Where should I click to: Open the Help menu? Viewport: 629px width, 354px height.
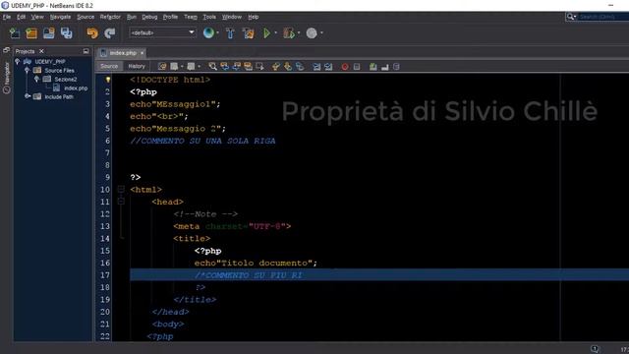click(254, 17)
